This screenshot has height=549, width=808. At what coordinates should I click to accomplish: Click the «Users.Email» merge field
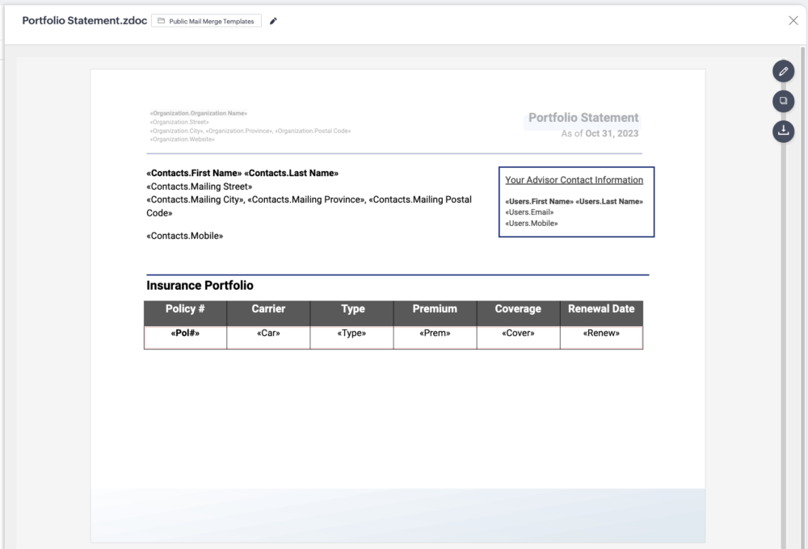(x=529, y=212)
